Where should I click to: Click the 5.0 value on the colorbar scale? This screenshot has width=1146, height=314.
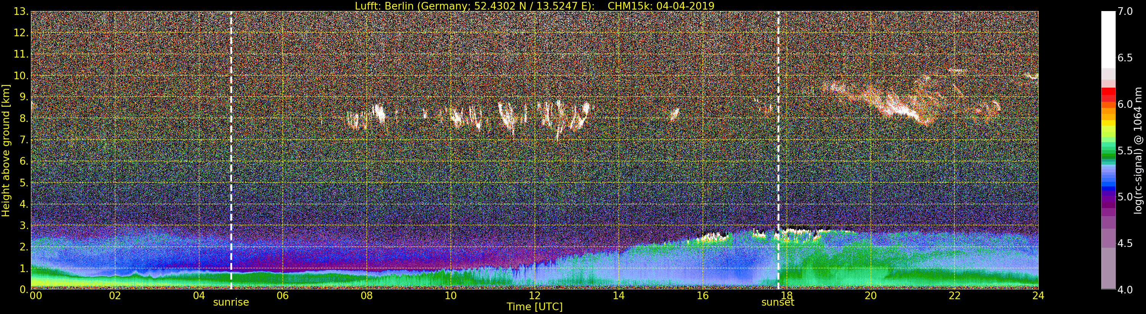click(1125, 197)
